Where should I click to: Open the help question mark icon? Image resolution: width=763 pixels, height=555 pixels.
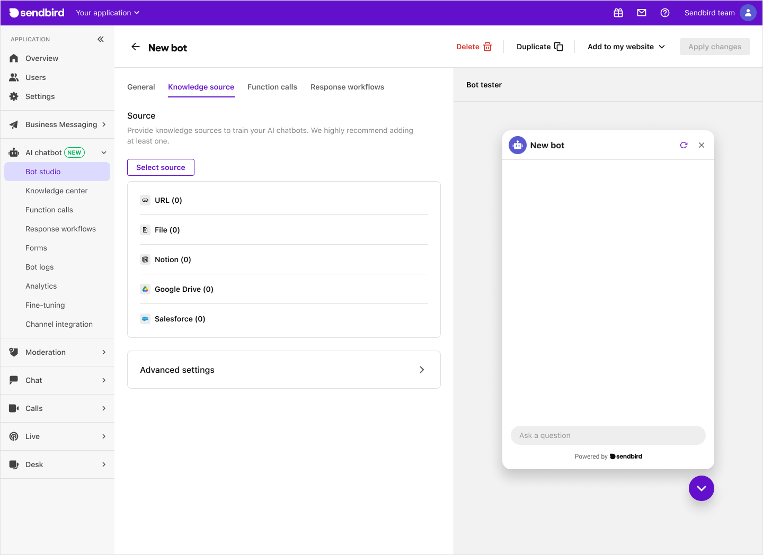point(665,13)
